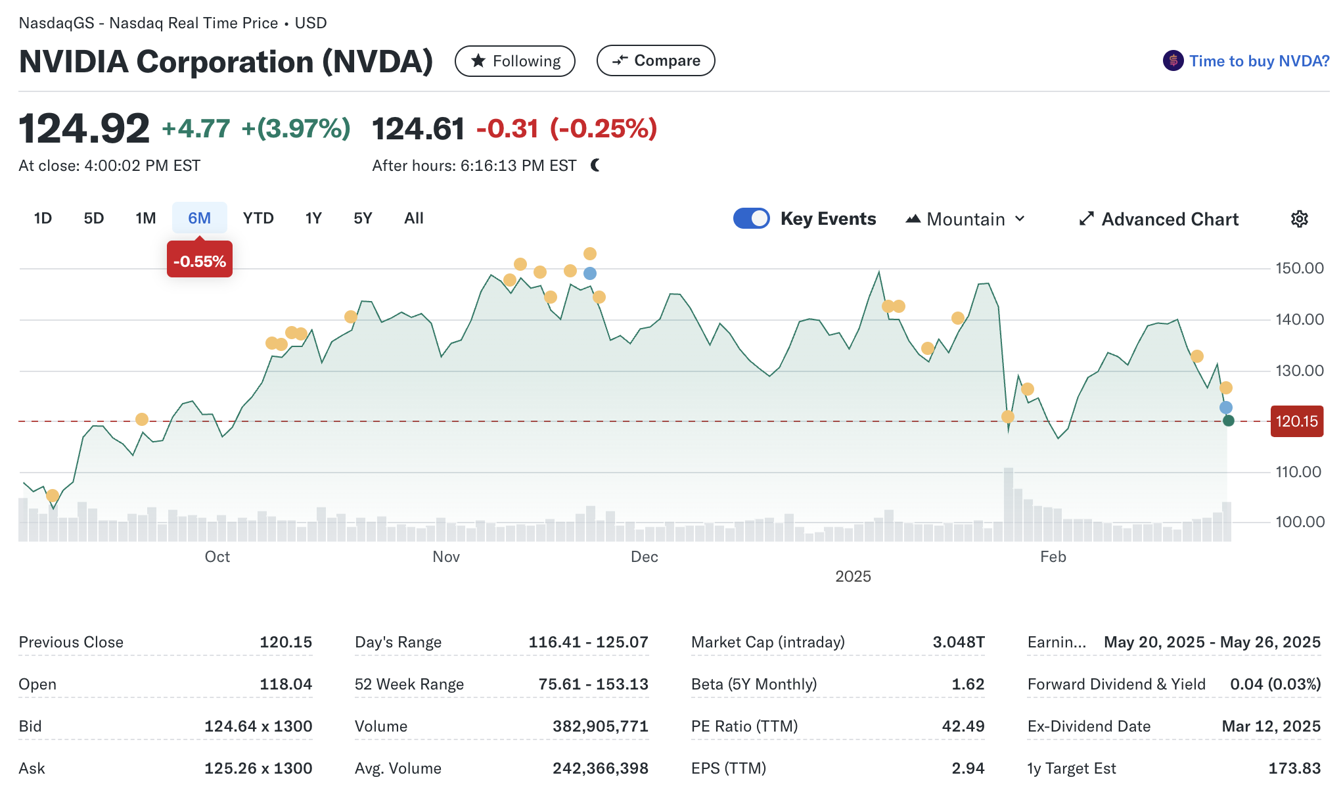Select the 1D time range tab
This screenshot has width=1343, height=794.
(x=43, y=218)
